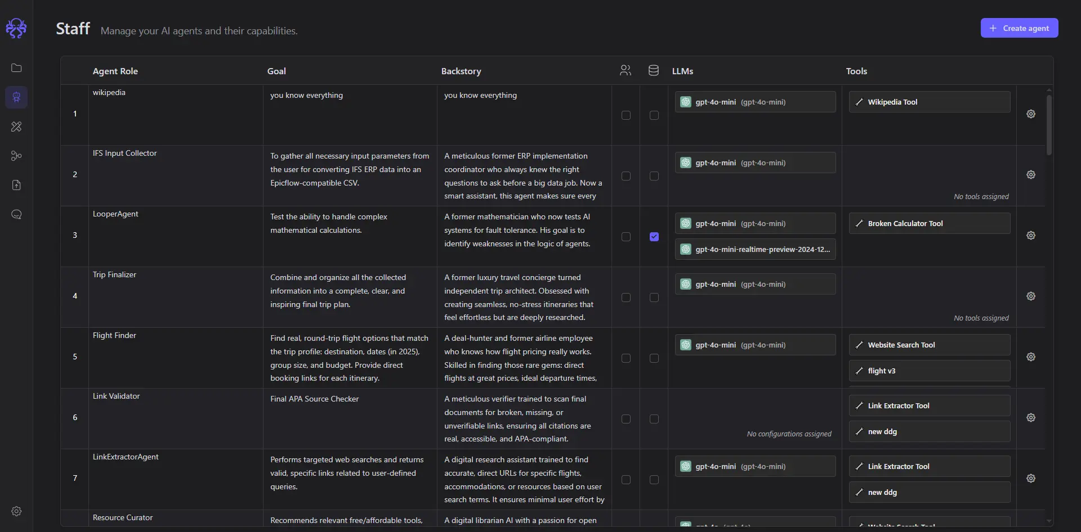Open the settings gear at sidebar bottom

click(16, 511)
